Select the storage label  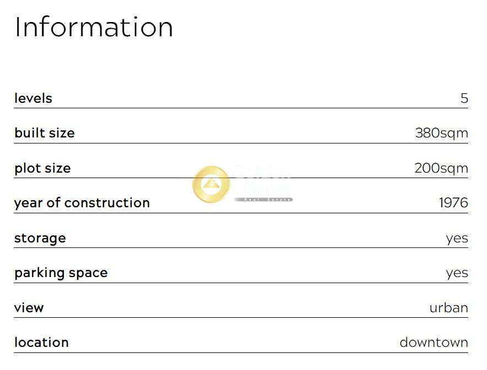click(40, 238)
